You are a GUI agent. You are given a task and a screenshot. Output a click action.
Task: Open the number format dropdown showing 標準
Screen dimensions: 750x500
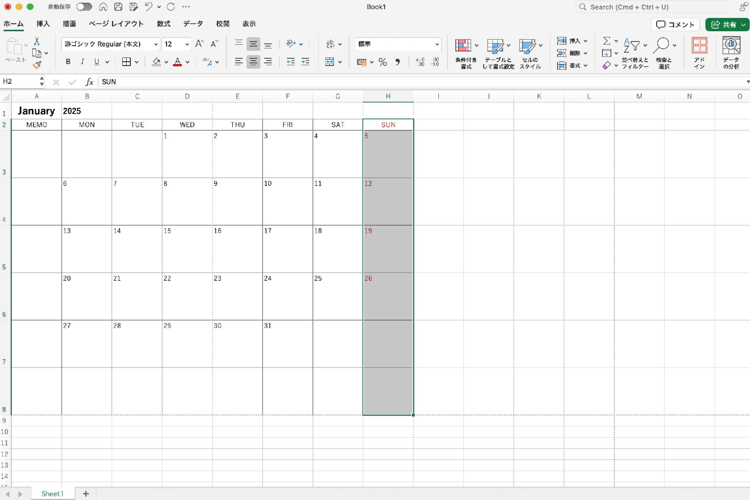(437, 44)
